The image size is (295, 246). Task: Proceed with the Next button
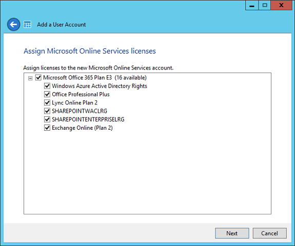tap(232, 233)
